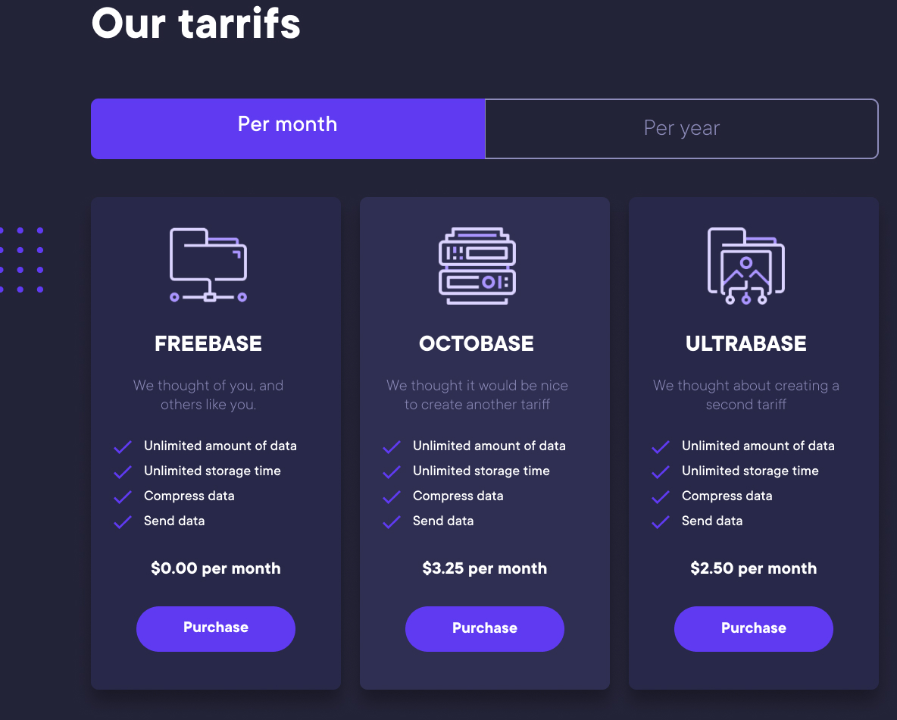Click the ULTRABASE plan title
The image size is (897, 720).
[x=746, y=343]
